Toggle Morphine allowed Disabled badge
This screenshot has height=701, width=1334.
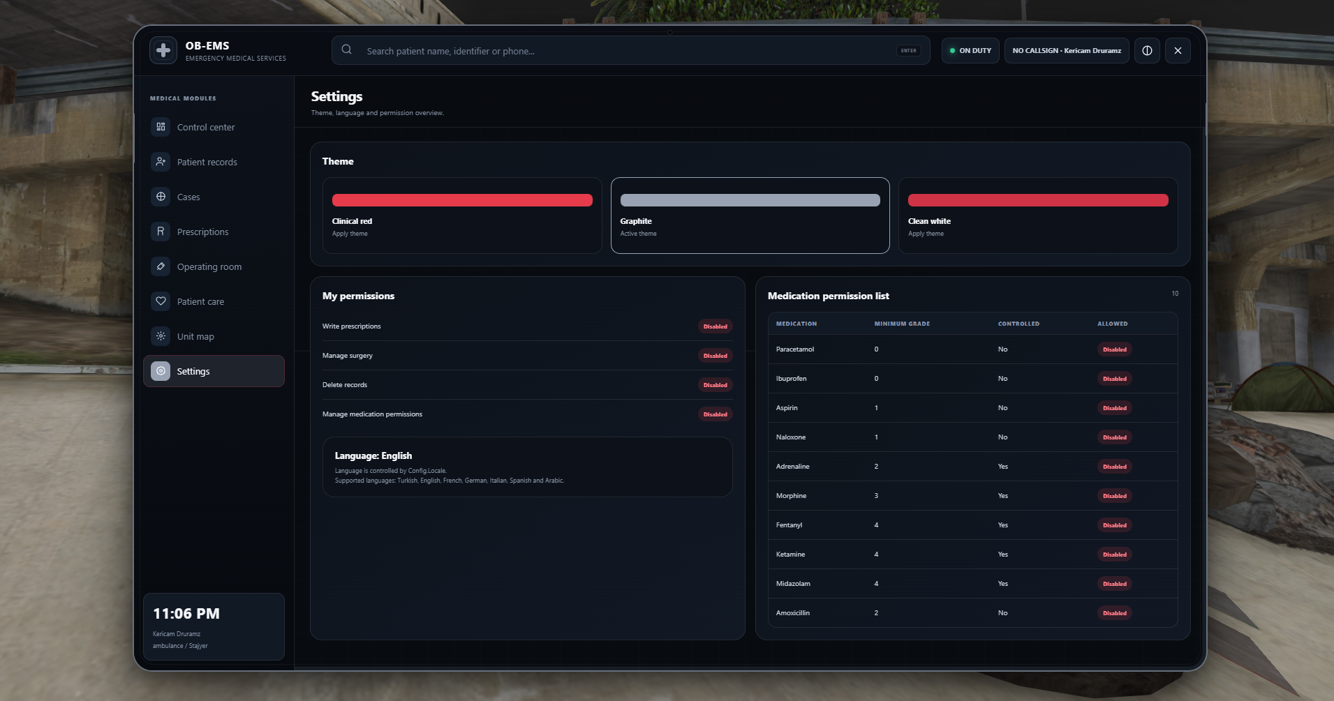[1114, 496]
